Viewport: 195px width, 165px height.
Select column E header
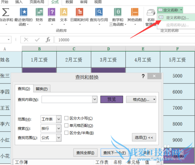pyautogui.click(x=143, y=49)
